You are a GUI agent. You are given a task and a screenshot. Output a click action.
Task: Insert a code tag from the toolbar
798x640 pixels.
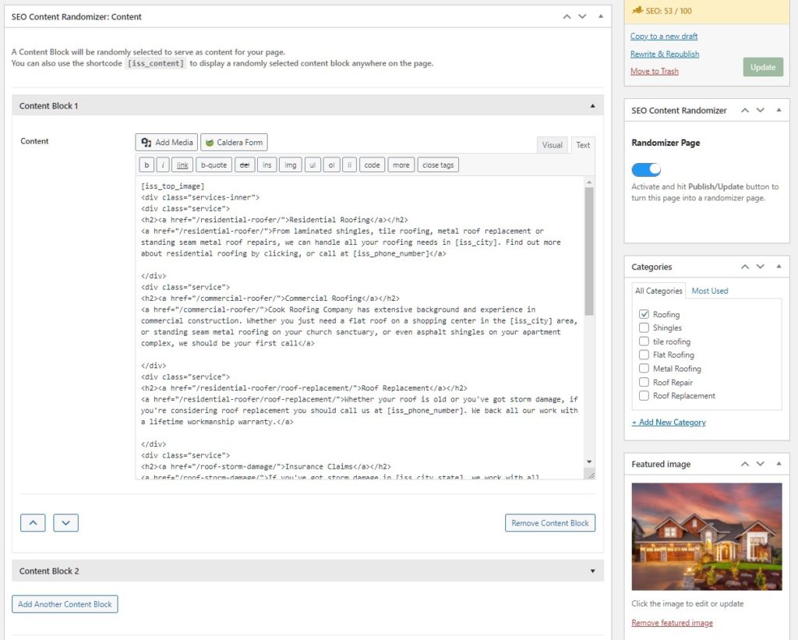[372, 164]
